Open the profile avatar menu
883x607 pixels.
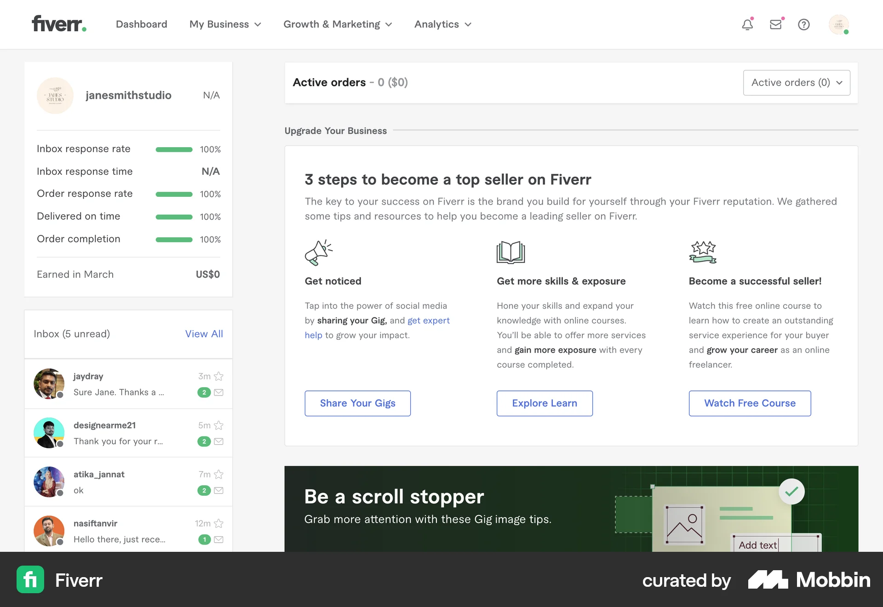point(840,25)
